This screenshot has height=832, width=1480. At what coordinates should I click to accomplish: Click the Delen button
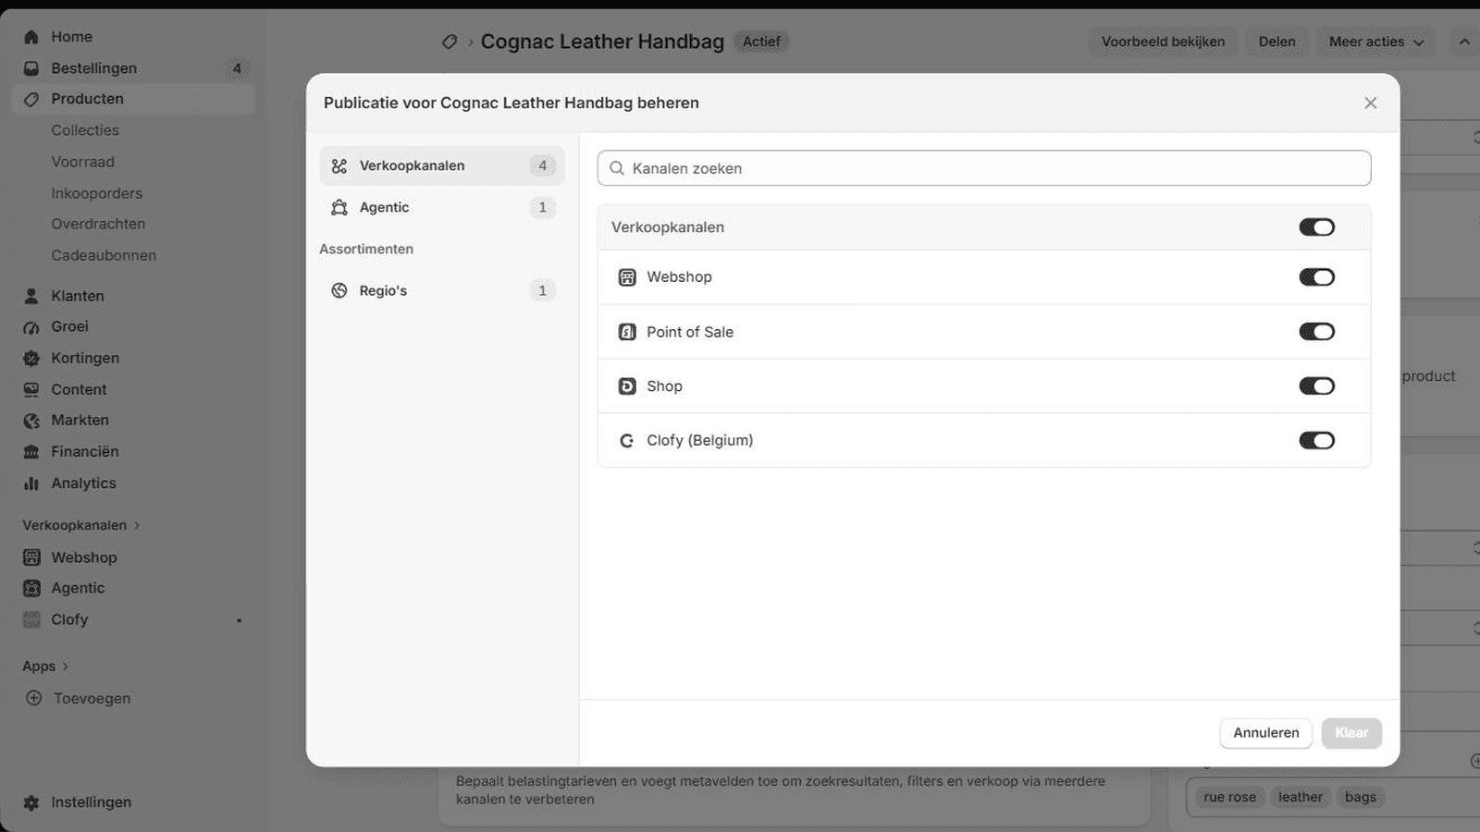point(1276,42)
